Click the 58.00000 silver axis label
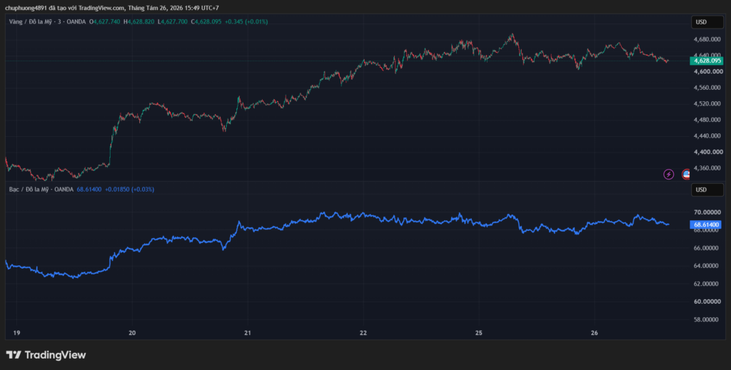 tap(707, 319)
